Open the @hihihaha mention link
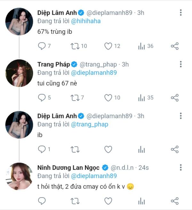Image resolution: width=192 pixels, height=210 pixels. point(86,21)
